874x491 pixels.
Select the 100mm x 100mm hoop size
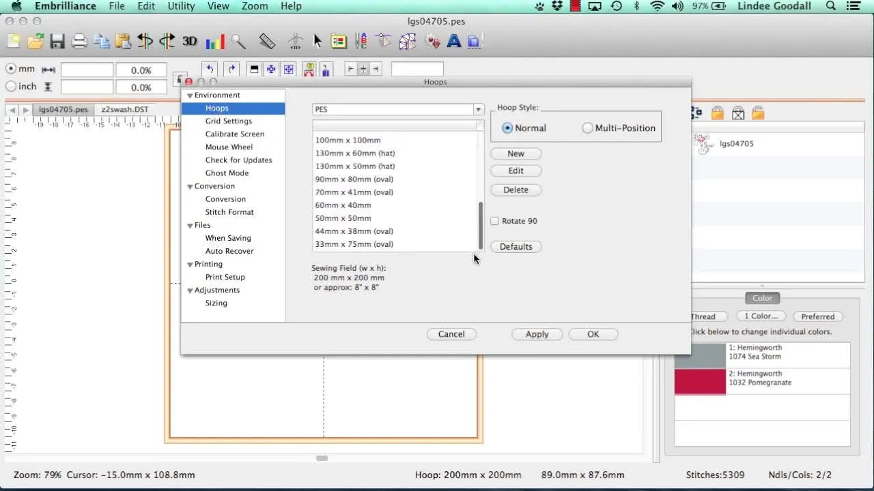coord(348,140)
